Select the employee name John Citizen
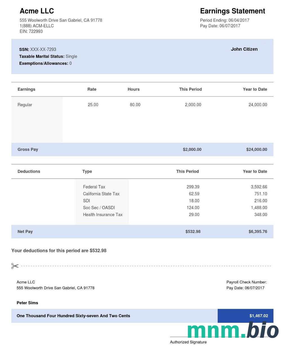Image resolution: width=285 pixels, height=351 pixels. click(x=244, y=49)
